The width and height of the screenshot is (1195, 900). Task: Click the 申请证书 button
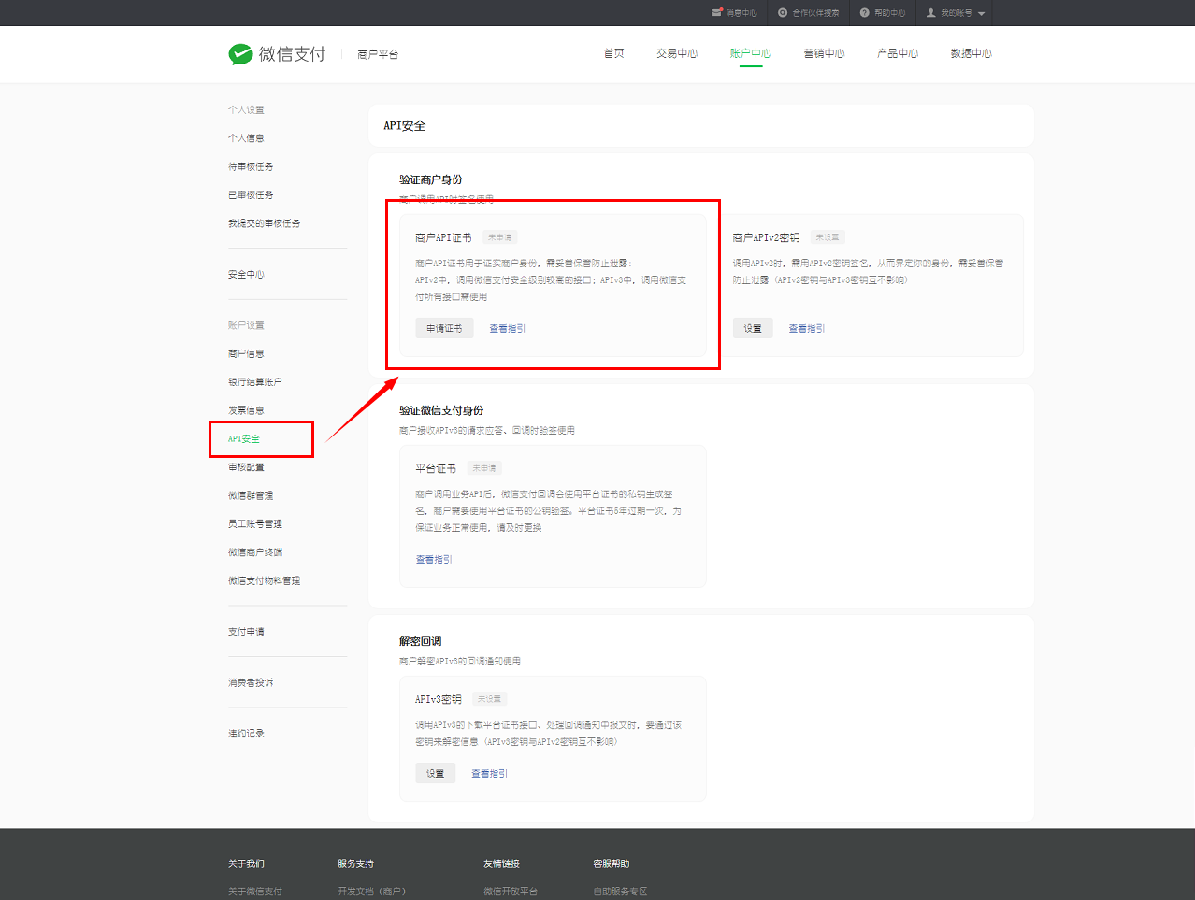click(444, 328)
